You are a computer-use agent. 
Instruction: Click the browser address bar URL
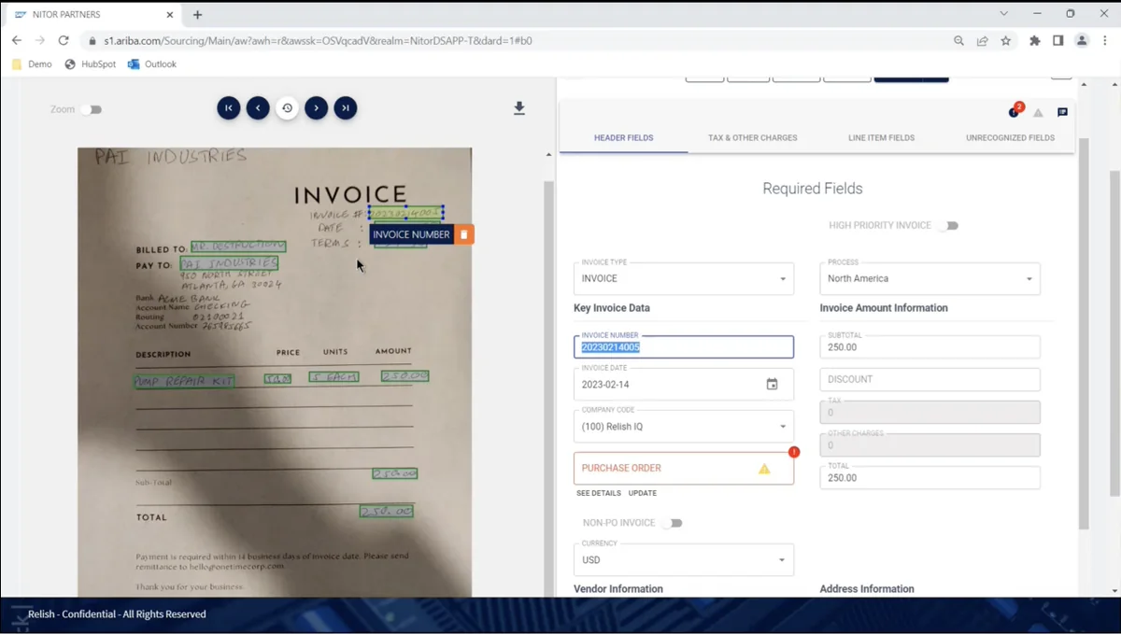click(318, 41)
